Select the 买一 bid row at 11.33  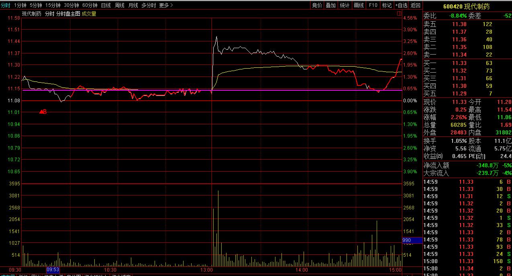(x=467, y=63)
